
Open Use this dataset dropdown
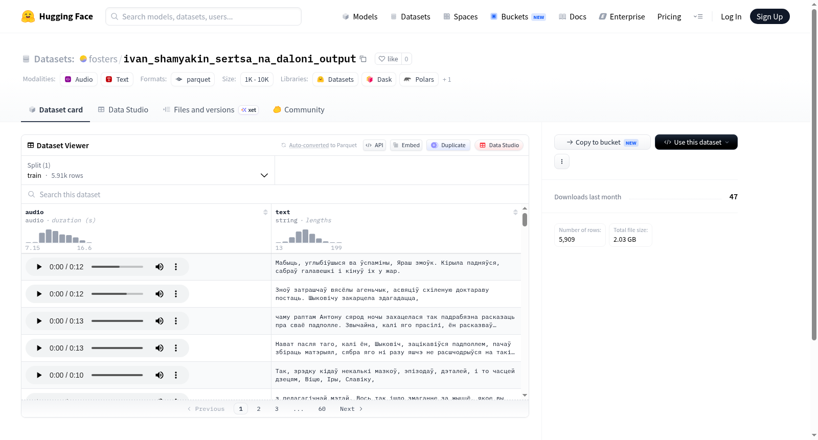coord(696,142)
